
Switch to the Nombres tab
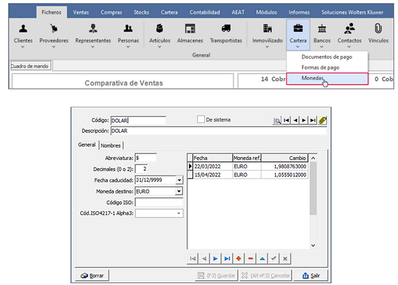pyautogui.click(x=111, y=145)
